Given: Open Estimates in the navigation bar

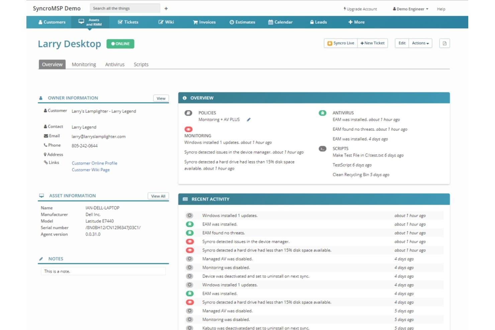Looking at the screenshot, I should [x=242, y=22].
